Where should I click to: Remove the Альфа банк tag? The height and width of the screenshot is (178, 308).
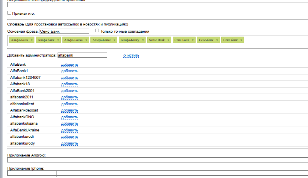pos(58,40)
